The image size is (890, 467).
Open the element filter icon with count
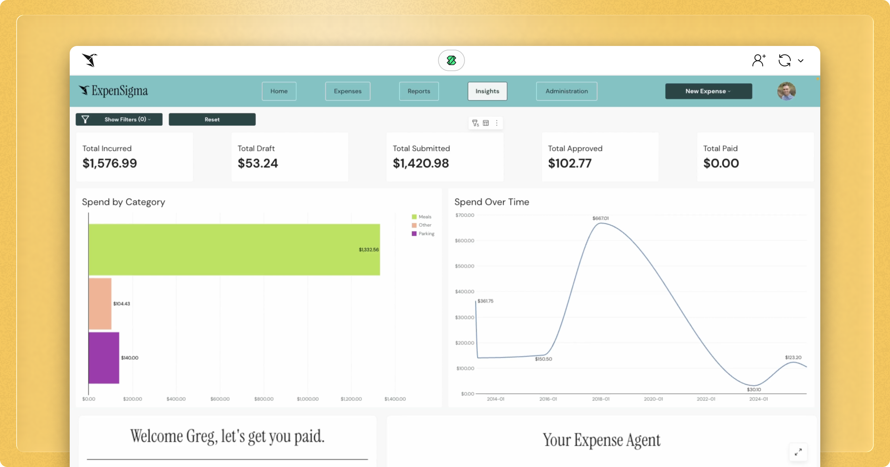tap(475, 123)
